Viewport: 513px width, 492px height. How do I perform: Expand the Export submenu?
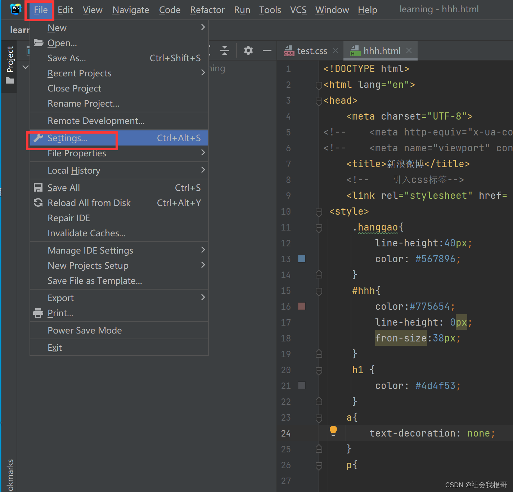tap(60, 298)
